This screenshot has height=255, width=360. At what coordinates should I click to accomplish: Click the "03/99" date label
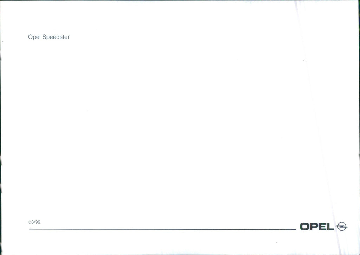(34, 222)
